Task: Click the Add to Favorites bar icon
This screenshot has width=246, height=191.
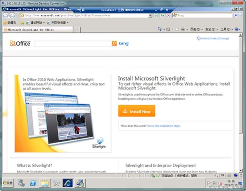Action: click(22, 23)
